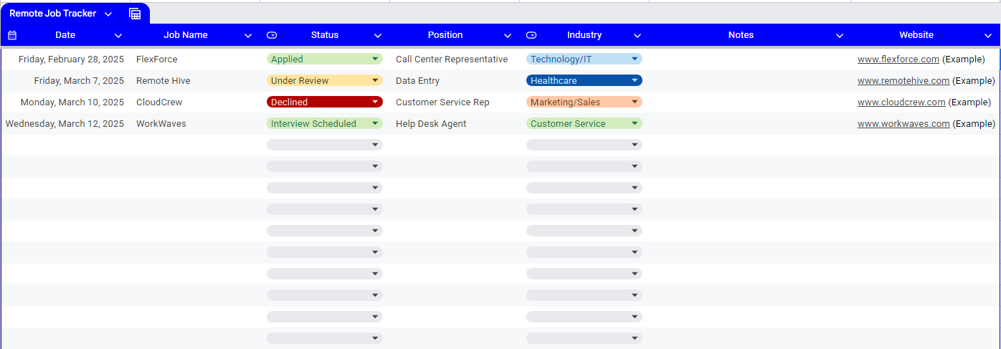Screen dimensions: 1001x349
Task: Click the dropdown-type icon in Status header
Action: pos(272,35)
